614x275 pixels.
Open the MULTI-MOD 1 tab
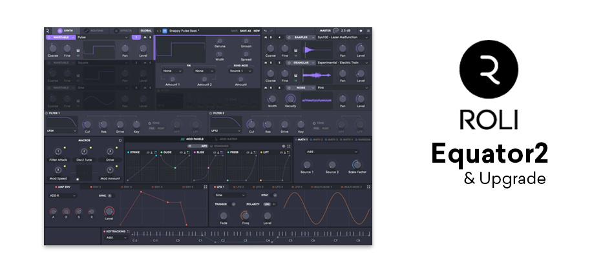[x=322, y=187]
